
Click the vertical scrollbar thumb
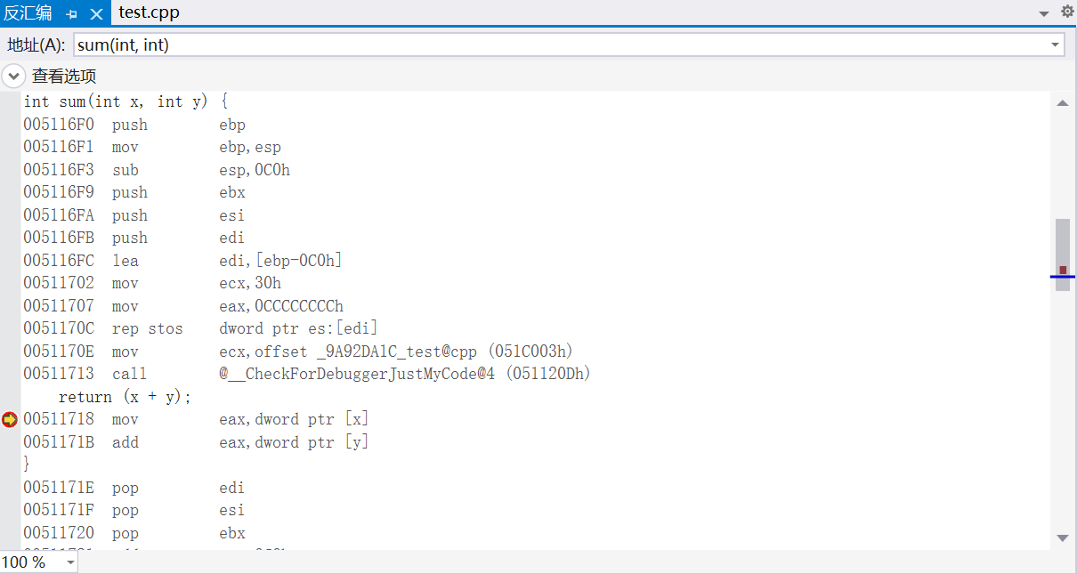[x=1062, y=255]
